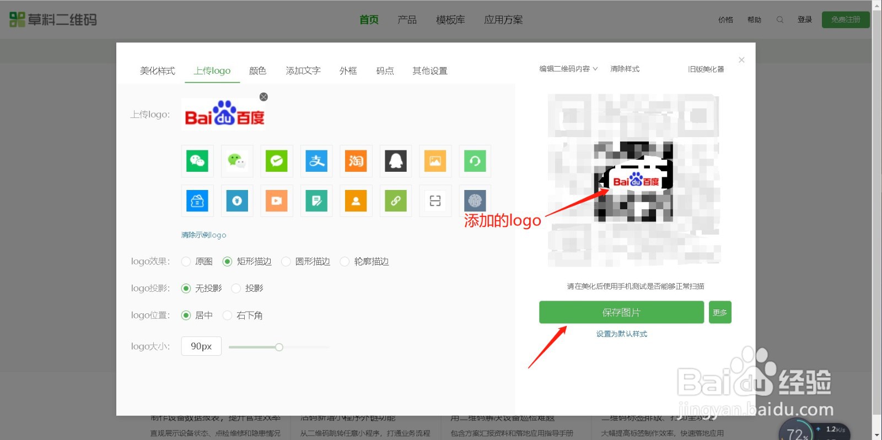
Task: Open 旧版美化器 link
Action: (x=706, y=69)
